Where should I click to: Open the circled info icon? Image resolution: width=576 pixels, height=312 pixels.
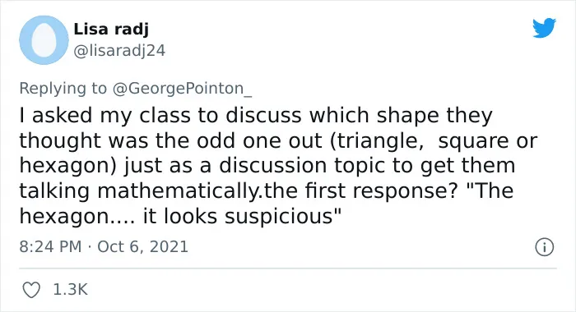click(x=544, y=247)
